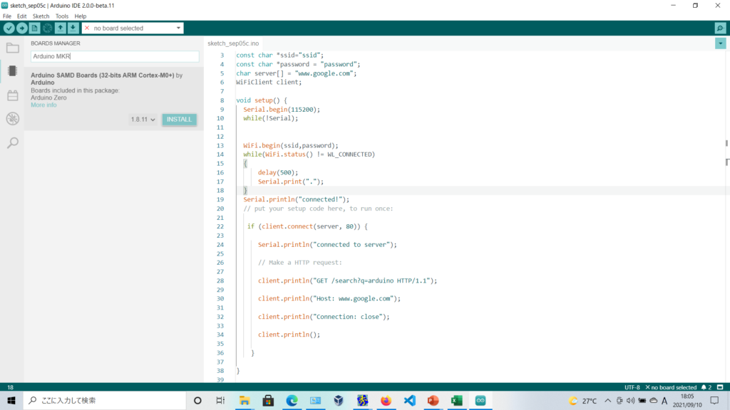Open the Windows Start menu
This screenshot has height=410, width=730.
coord(11,400)
